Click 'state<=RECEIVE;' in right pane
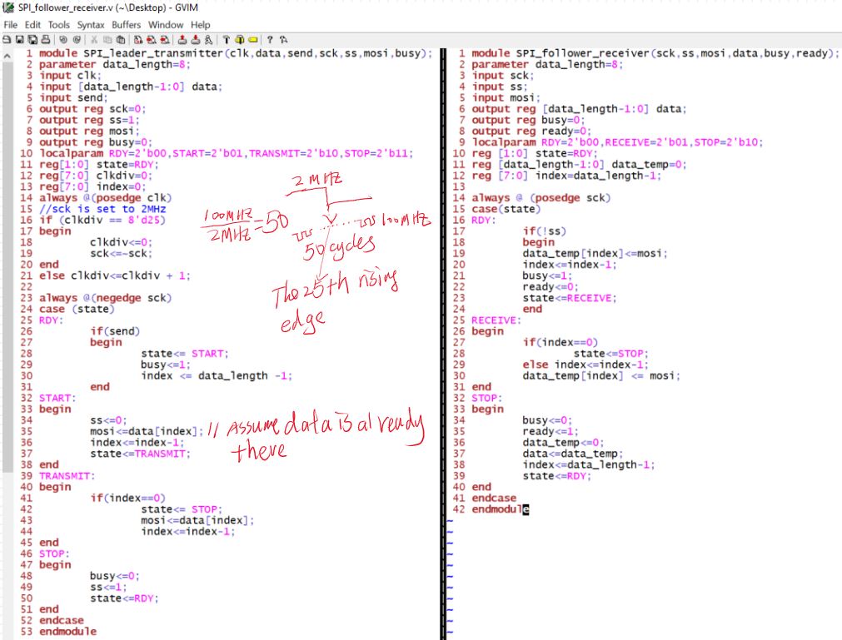This screenshot has width=842, height=640. pyautogui.click(x=570, y=298)
